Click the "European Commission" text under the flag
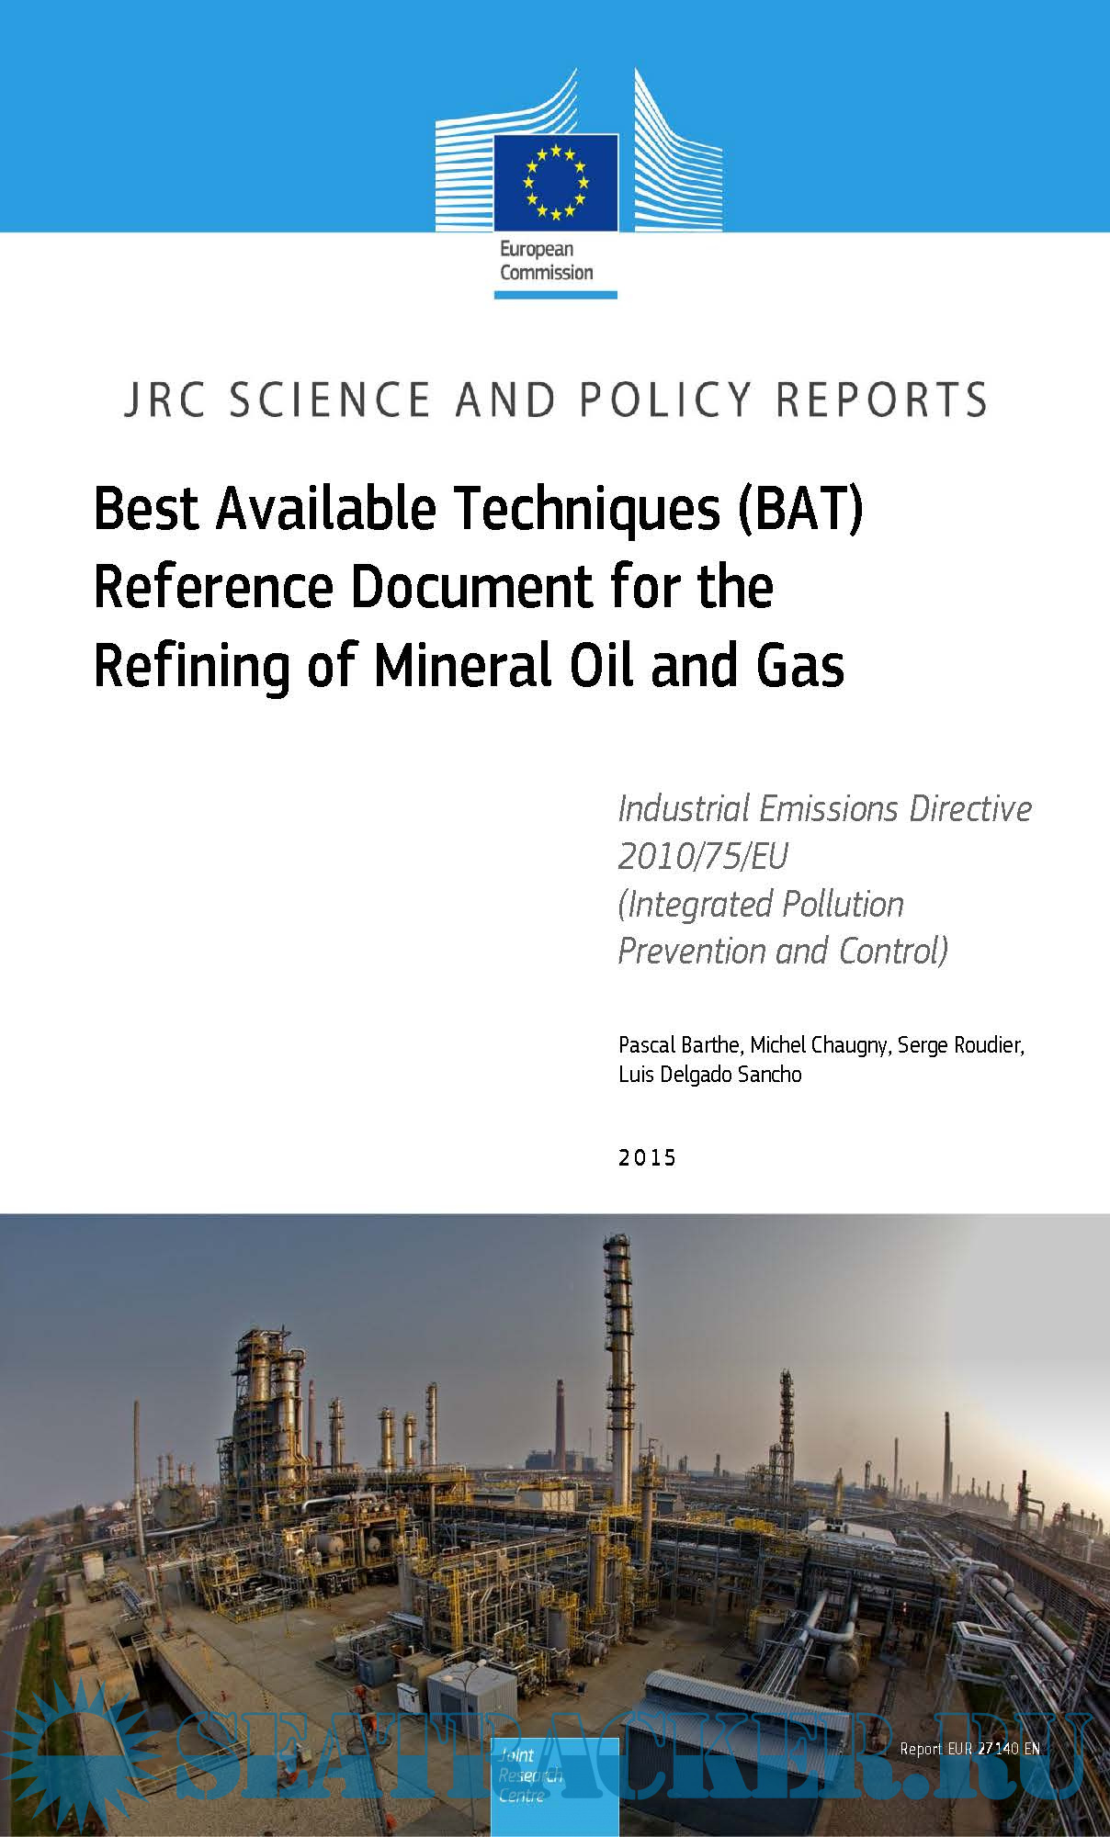 click(x=546, y=261)
